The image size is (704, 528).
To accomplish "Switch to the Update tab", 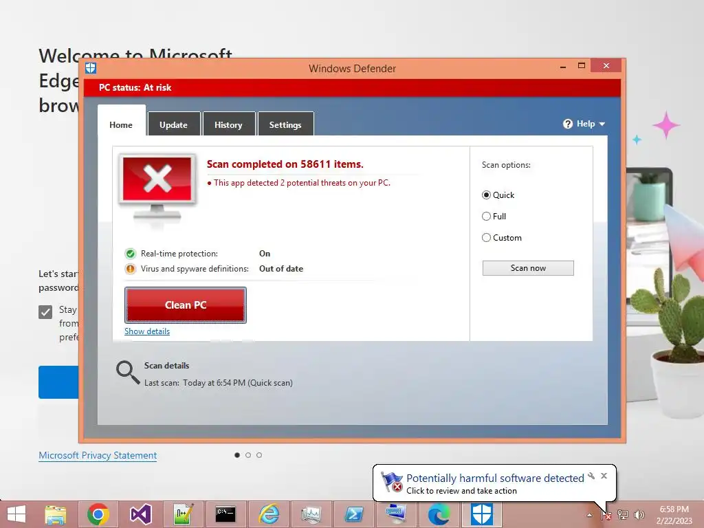I will pyautogui.click(x=174, y=124).
